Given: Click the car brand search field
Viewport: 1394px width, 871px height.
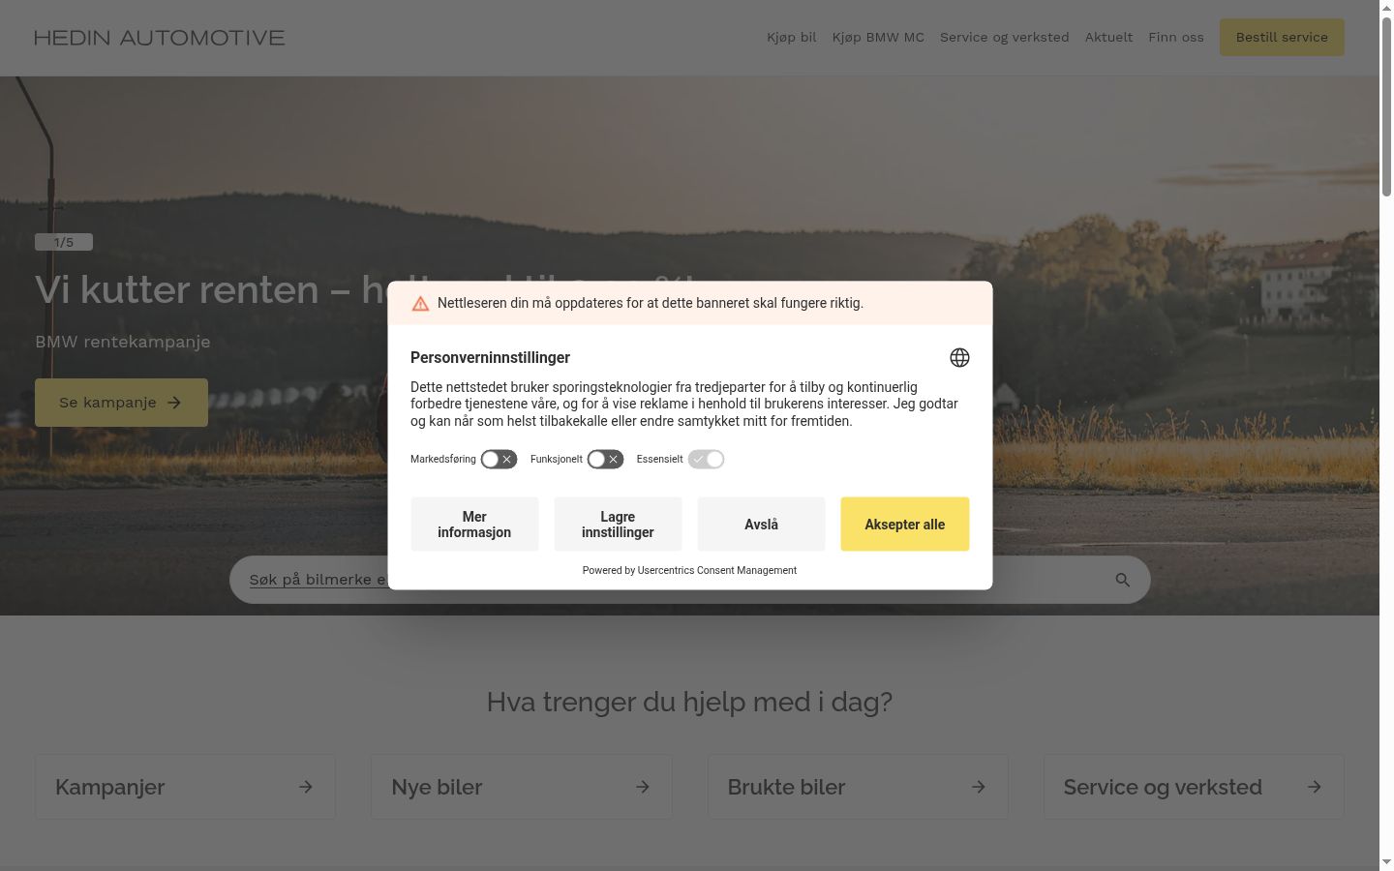Looking at the screenshot, I should pyautogui.click(x=689, y=580).
